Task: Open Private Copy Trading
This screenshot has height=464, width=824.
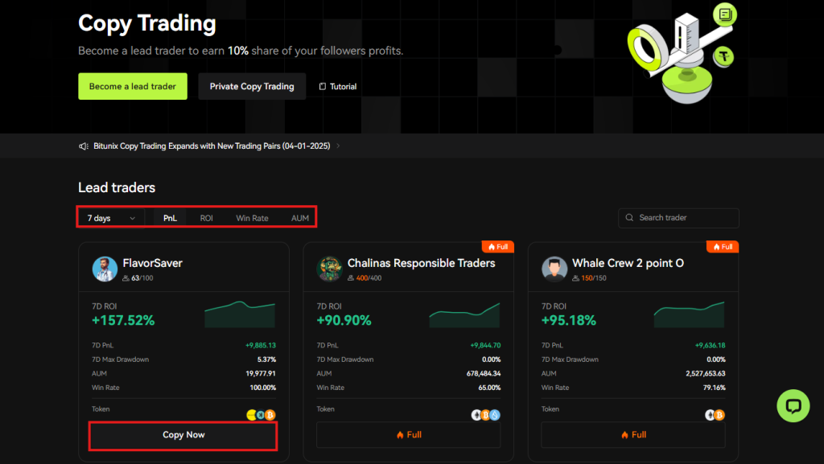Action: point(252,86)
